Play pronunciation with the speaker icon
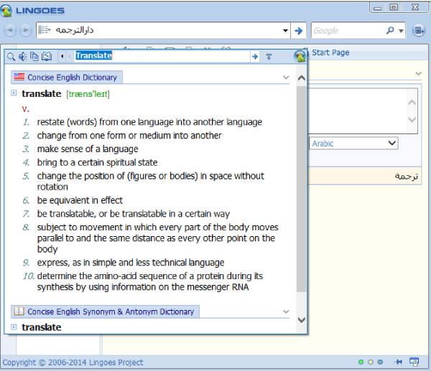Image resolution: width=431 pixels, height=371 pixels. 22,56
